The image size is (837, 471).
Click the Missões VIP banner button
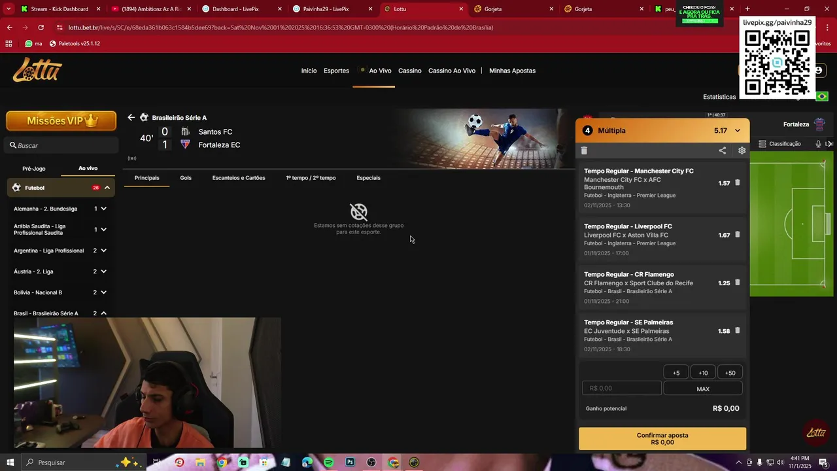coord(61,121)
